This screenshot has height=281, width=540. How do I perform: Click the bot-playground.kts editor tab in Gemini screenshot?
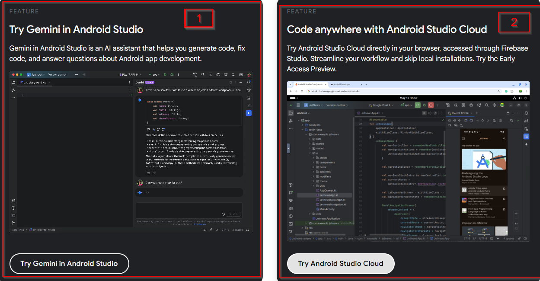[x=35, y=82]
